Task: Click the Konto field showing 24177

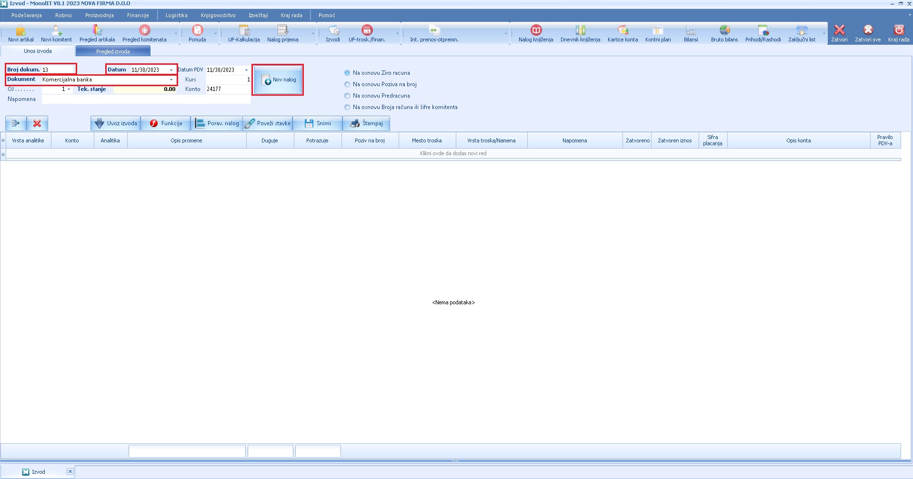Action: (228, 89)
